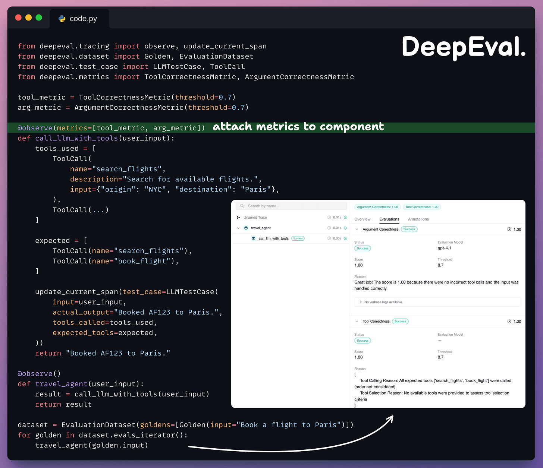Click the 'Great job! The score is 1.00' reason text

click(x=436, y=285)
